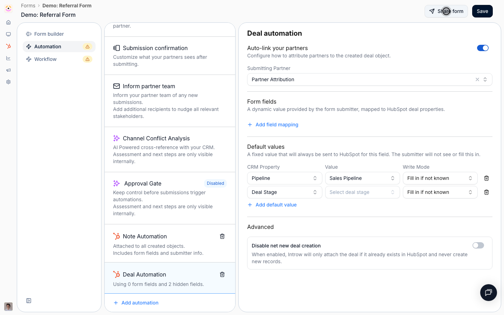This screenshot has width=504, height=315.
Task: Open the megaphone icon in sidebar
Action: (x=8, y=70)
